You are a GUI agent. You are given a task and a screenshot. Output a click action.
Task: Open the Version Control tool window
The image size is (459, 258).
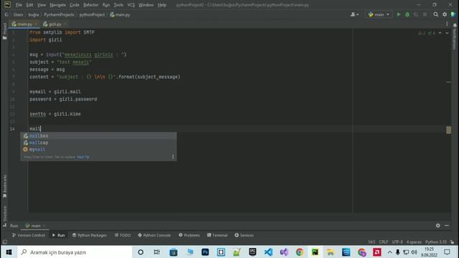tap(29, 235)
